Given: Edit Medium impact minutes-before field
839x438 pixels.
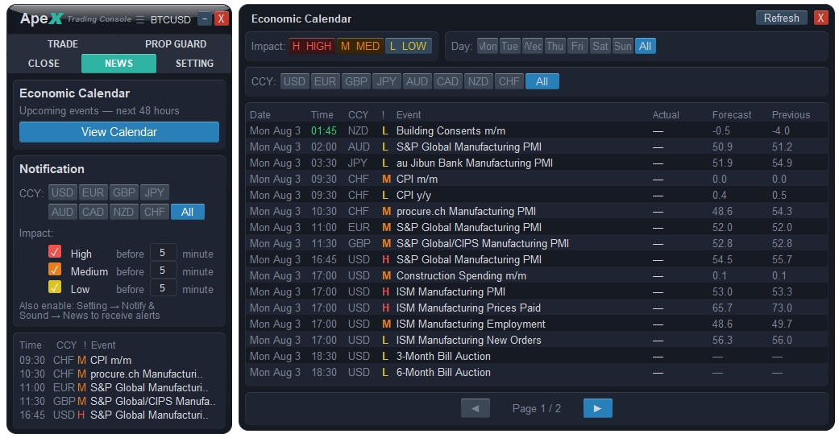Looking at the screenshot, I should [163, 270].
